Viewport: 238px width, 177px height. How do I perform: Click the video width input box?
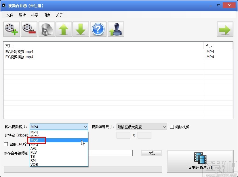(x=123, y=135)
